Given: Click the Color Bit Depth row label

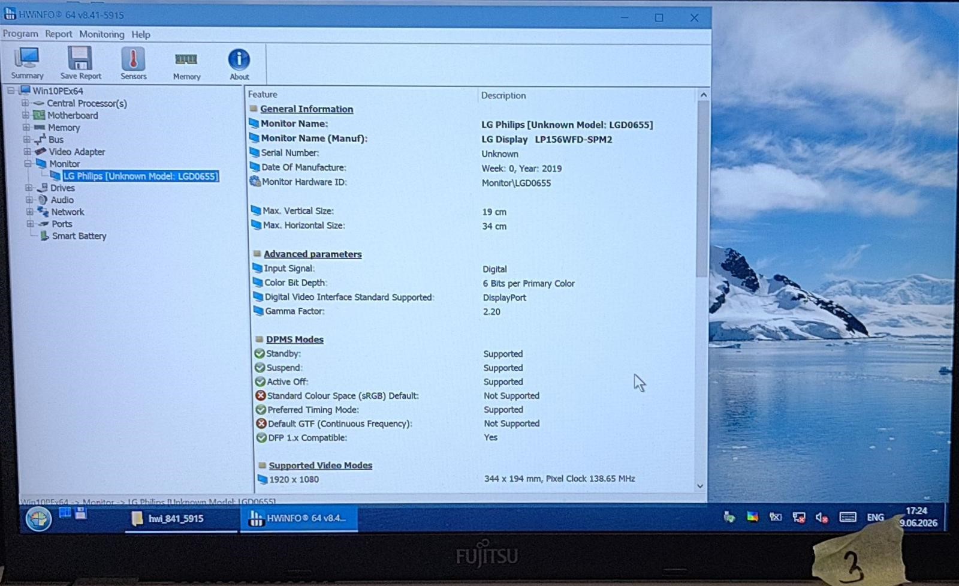Looking at the screenshot, I should coord(295,283).
